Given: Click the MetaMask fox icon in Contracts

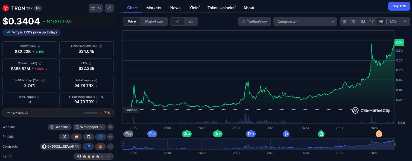Looking at the screenshot, I should tap(100, 147).
